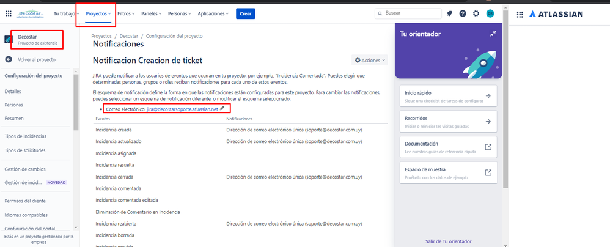Open the Espacio de muestra card
This screenshot has width=610, height=247.
click(x=449, y=172)
